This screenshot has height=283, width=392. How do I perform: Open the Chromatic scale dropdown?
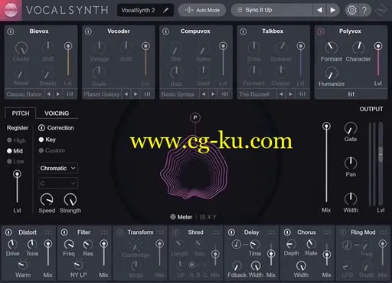point(58,168)
